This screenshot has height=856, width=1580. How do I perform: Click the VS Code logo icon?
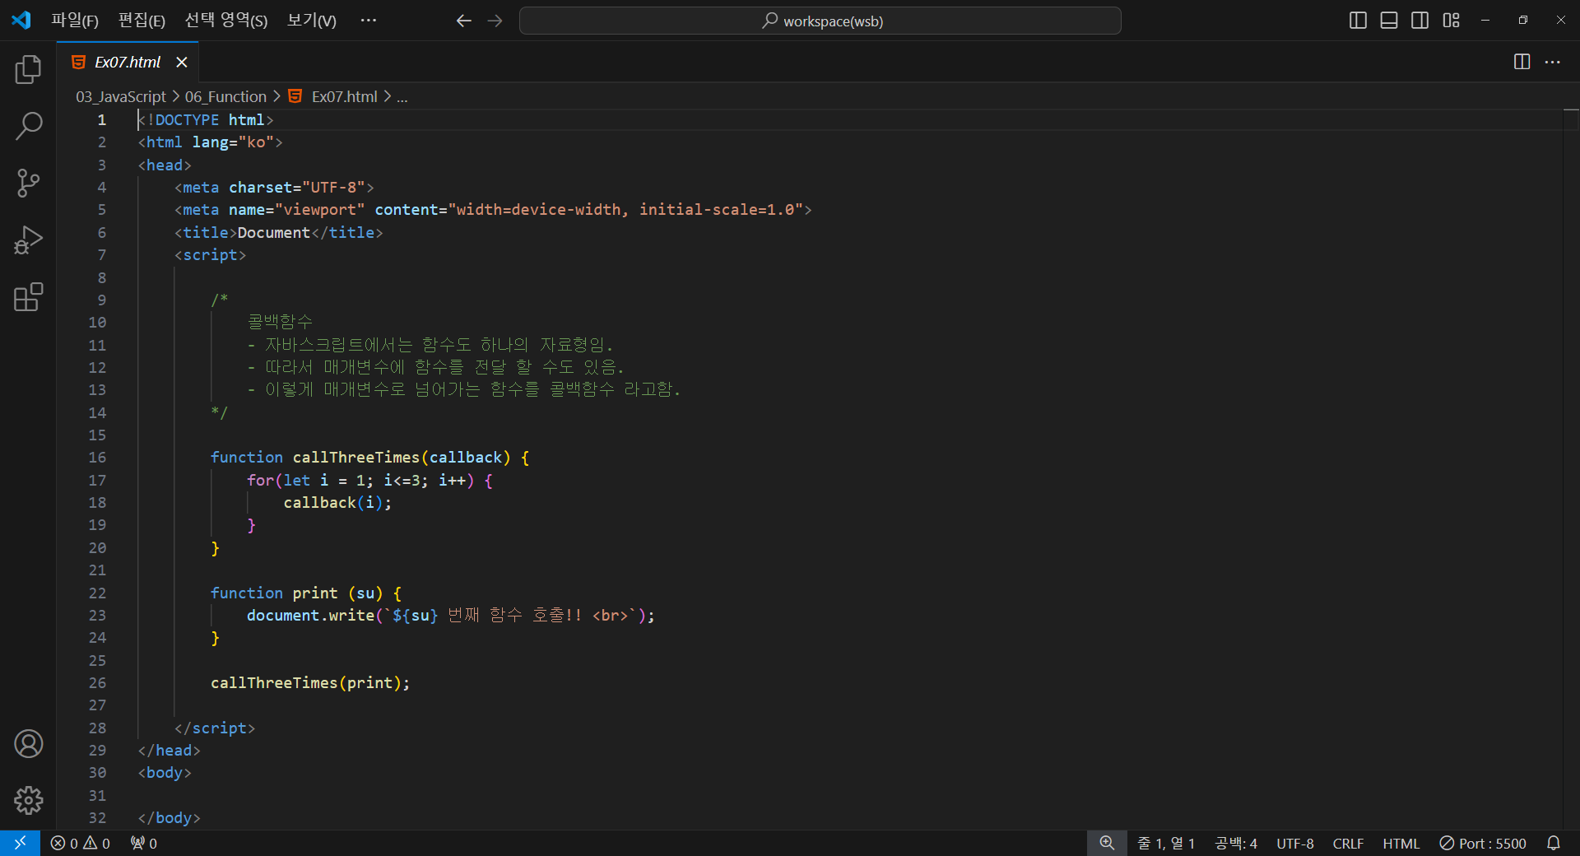(21, 21)
